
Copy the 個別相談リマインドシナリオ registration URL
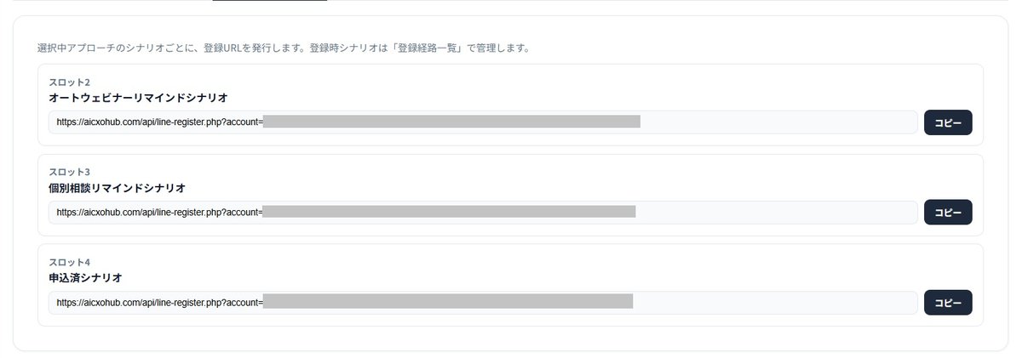click(x=948, y=212)
